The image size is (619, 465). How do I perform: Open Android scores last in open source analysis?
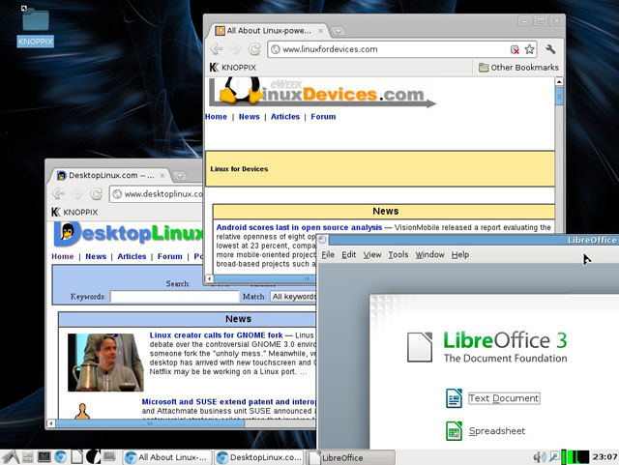(299, 227)
